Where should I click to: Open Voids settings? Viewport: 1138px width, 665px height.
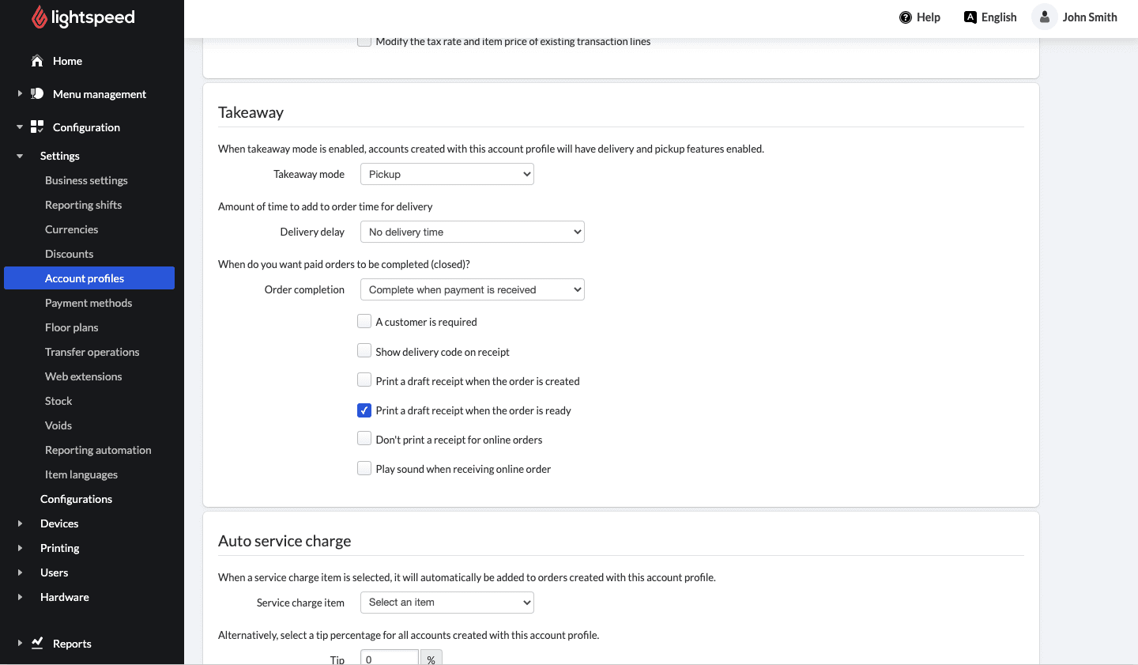pos(58,425)
